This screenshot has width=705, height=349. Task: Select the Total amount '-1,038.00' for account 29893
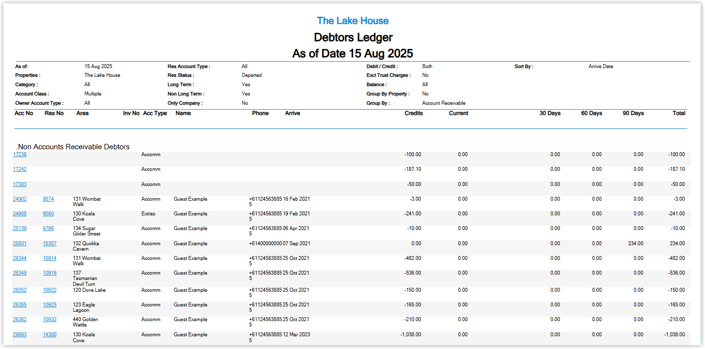tap(675, 335)
